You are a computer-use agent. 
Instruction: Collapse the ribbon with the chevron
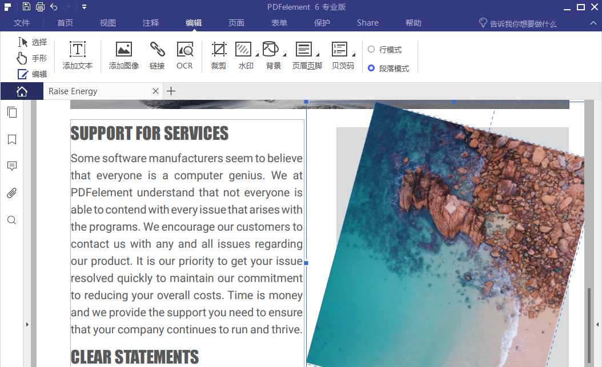(x=593, y=23)
